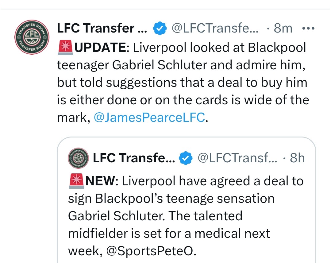Click the three-dot more options icon

click(308, 28)
